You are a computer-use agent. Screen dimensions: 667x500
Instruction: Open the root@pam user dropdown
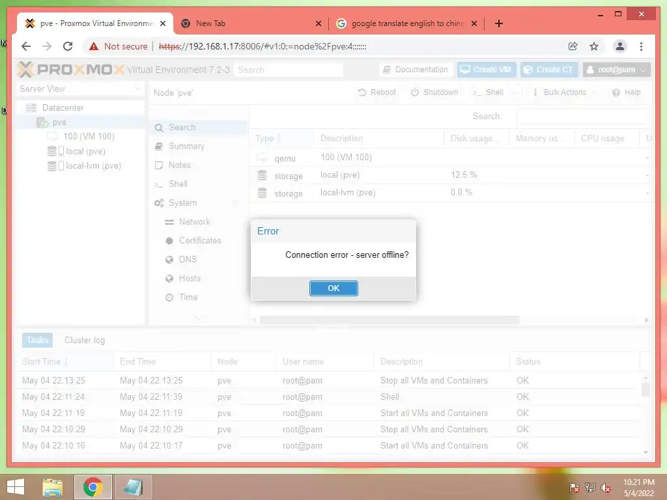pyautogui.click(x=616, y=70)
